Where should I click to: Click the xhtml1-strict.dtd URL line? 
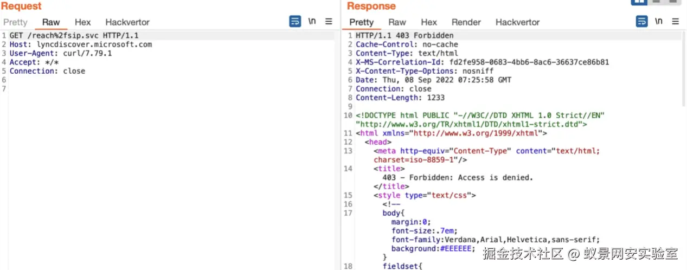tap(472, 124)
